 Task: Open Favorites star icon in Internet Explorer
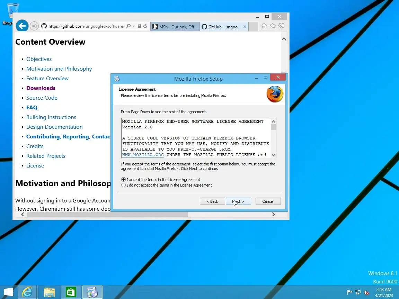coord(273,26)
